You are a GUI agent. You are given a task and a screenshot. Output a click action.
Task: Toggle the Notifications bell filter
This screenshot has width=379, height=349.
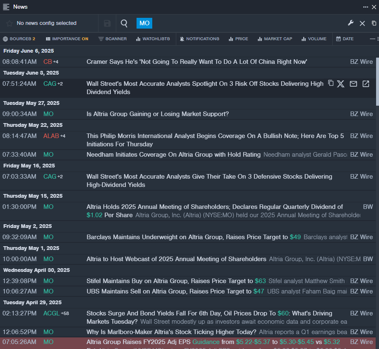click(199, 39)
